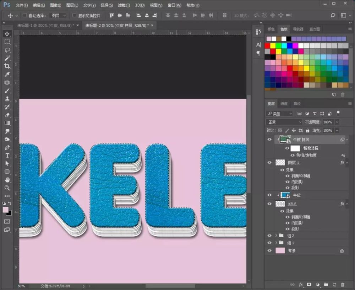This screenshot has height=290, width=355.
Task: Select 投影 effect under KELE layer
Action: point(295,229)
